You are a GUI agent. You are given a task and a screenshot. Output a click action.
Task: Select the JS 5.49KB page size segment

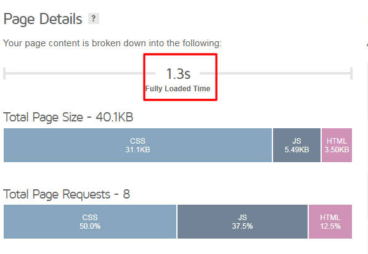tap(296, 145)
